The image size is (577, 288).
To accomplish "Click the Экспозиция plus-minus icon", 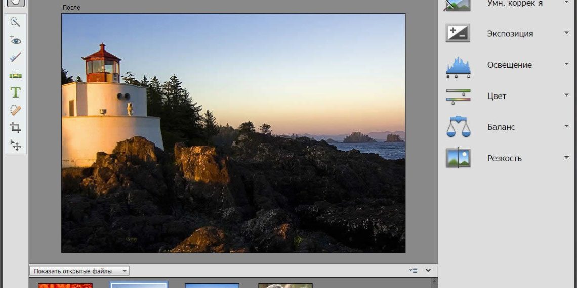I will 458,34.
